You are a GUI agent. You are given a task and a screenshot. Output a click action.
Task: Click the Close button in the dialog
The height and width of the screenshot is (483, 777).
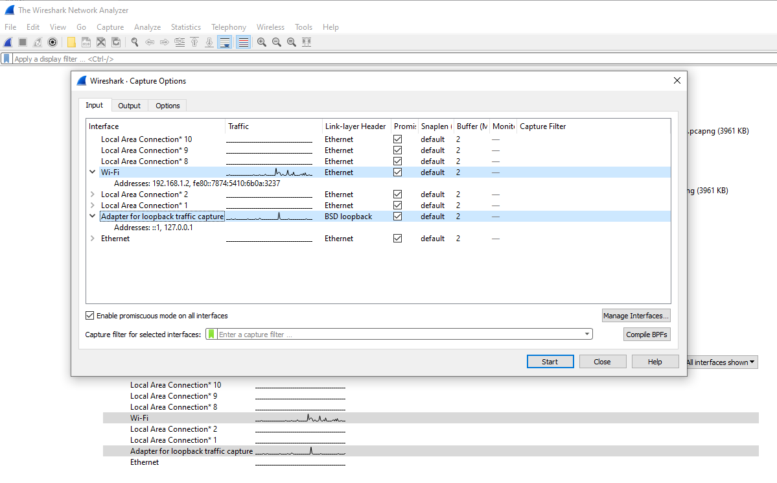tap(603, 362)
